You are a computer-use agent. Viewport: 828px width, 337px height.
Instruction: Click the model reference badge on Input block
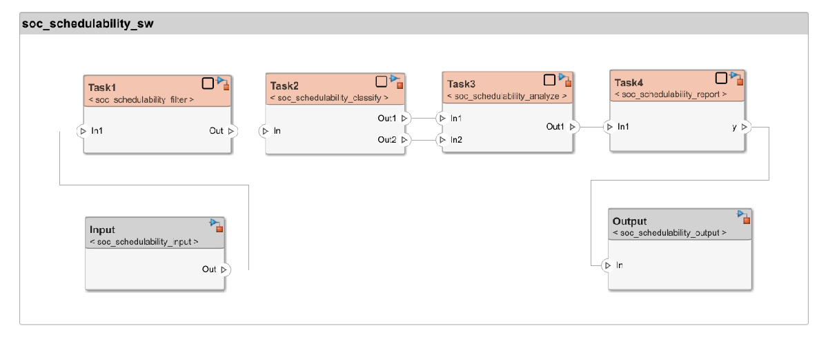pos(217,225)
